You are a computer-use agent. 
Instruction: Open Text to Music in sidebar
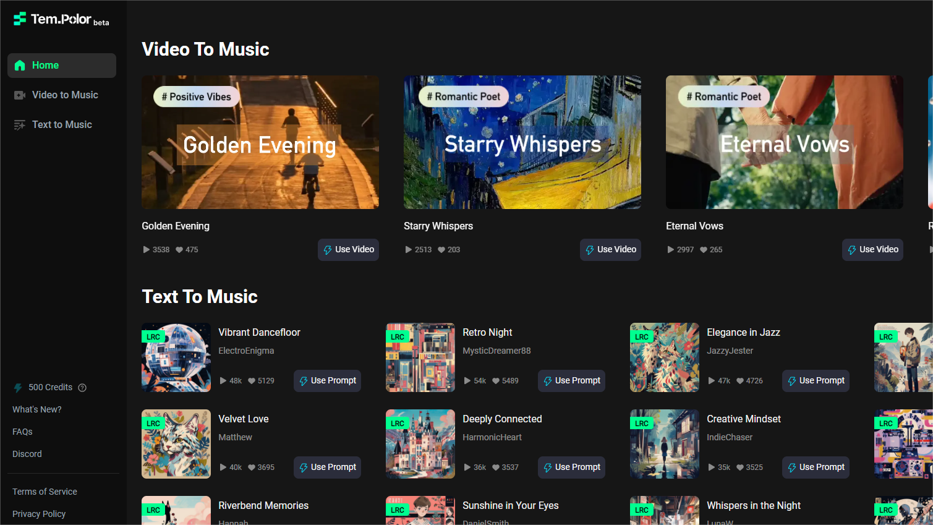click(62, 125)
